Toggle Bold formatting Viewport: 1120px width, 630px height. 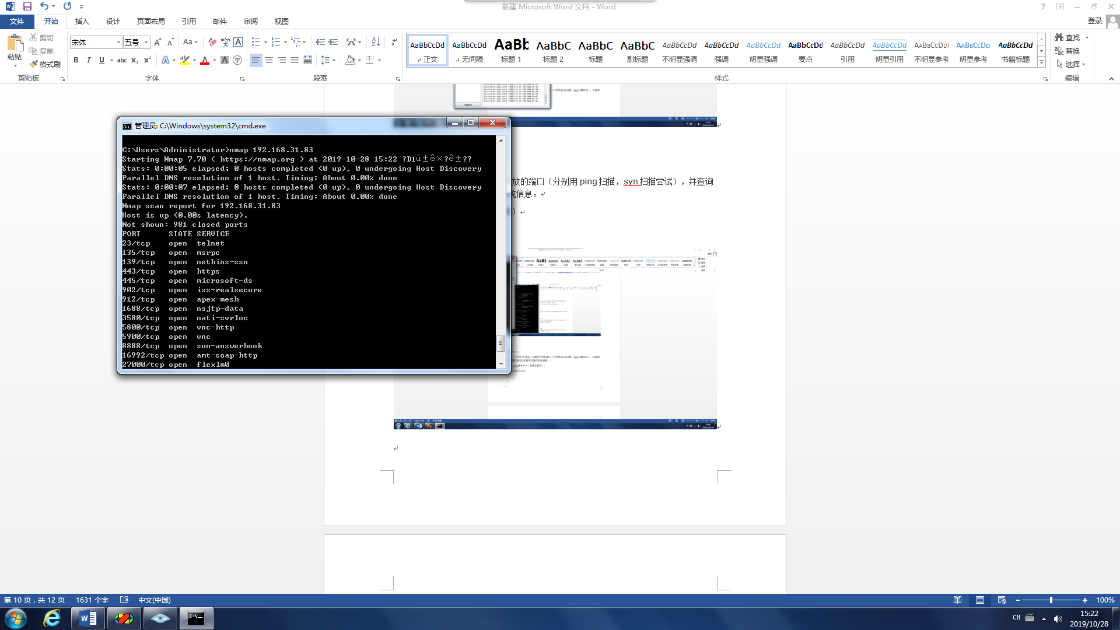(x=76, y=60)
